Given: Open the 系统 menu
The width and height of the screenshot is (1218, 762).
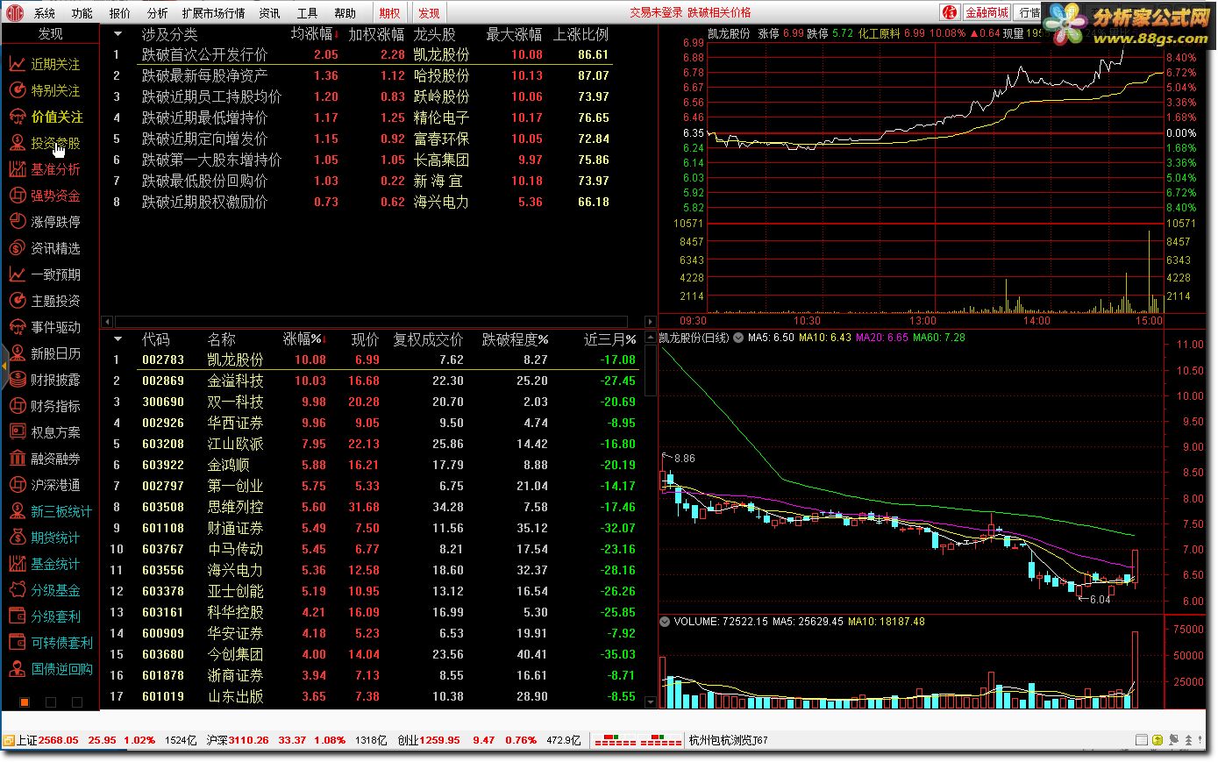Looking at the screenshot, I should 45,13.
